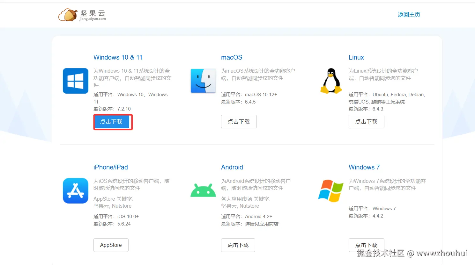
Task: Open the iPhone/iPad heading link
Action: (x=111, y=167)
